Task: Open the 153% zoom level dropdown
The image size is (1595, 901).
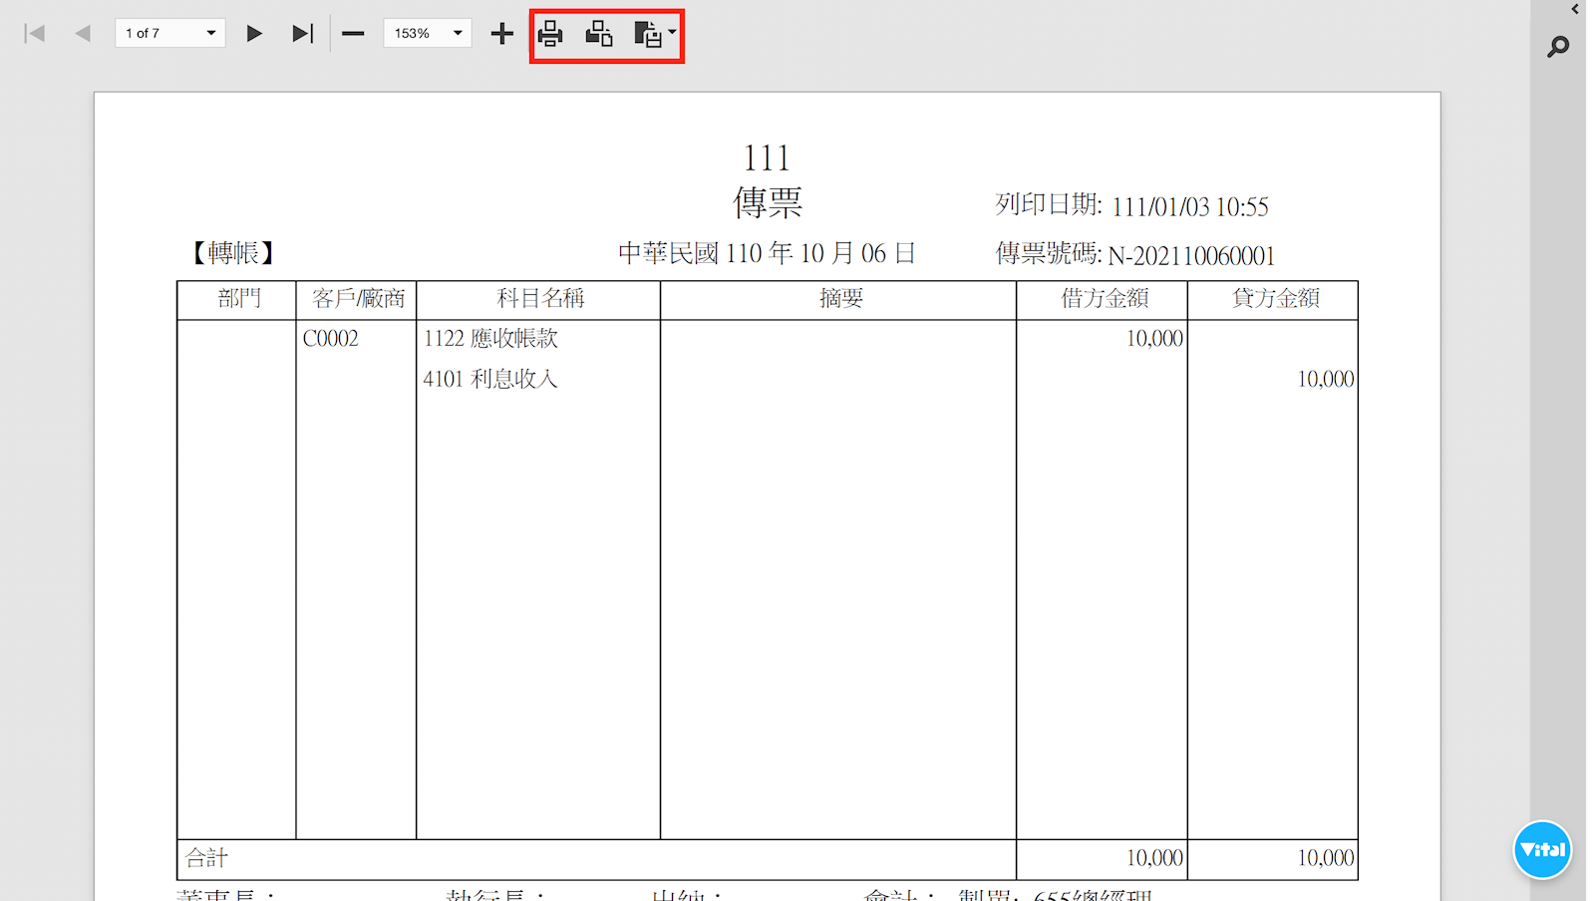Action: click(x=428, y=34)
